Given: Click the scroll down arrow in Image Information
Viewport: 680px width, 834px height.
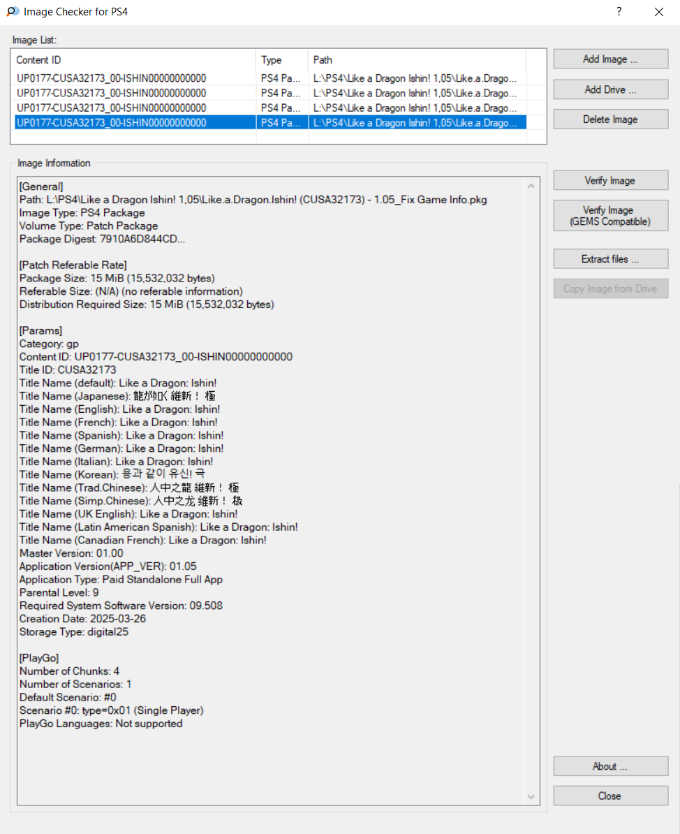Looking at the screenshot, I should coord(531,796).
